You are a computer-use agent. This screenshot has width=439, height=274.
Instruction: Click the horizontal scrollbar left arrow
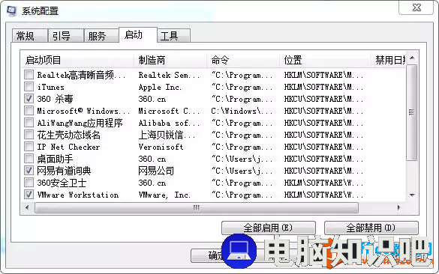coord(27,207)
